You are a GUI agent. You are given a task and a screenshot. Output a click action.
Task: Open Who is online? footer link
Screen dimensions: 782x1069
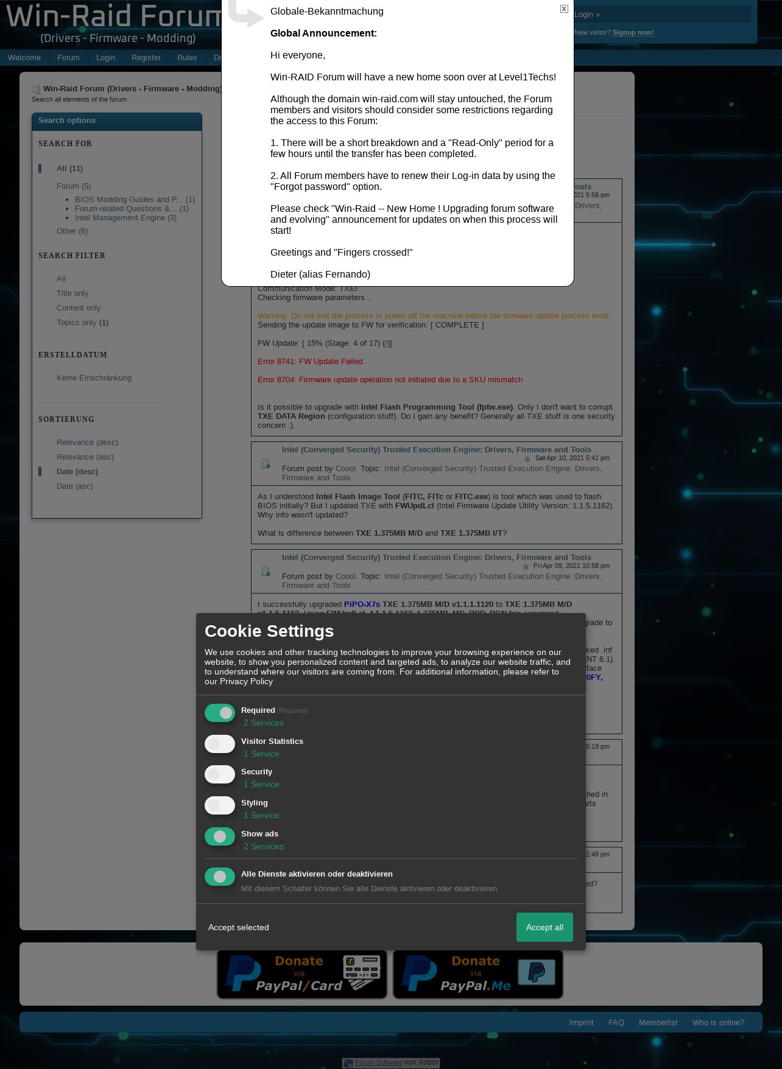tap(718, 1022)
